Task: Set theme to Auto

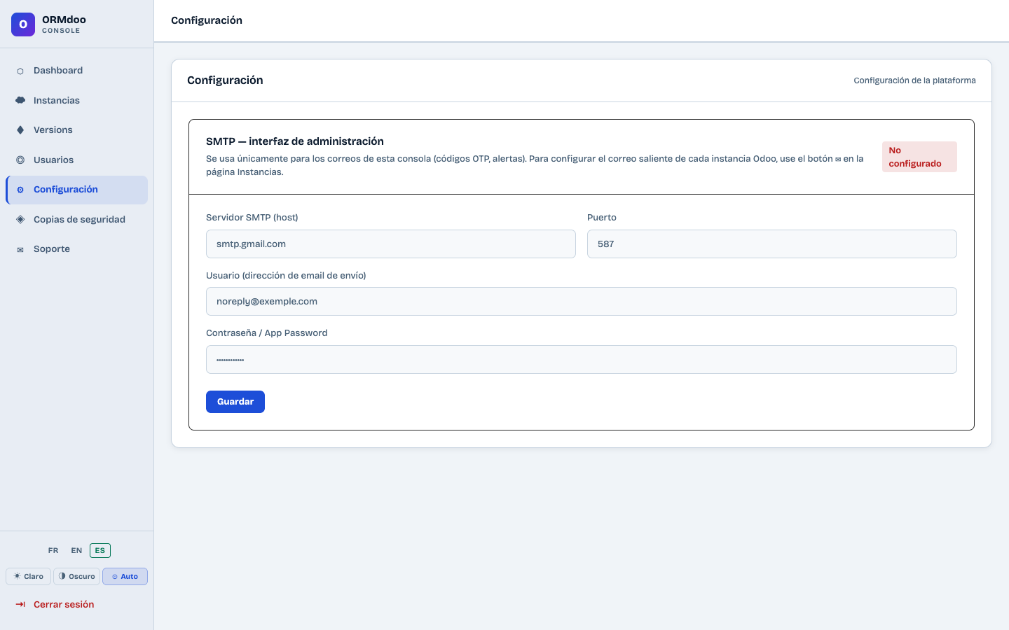Action: [x=125, y=576]
